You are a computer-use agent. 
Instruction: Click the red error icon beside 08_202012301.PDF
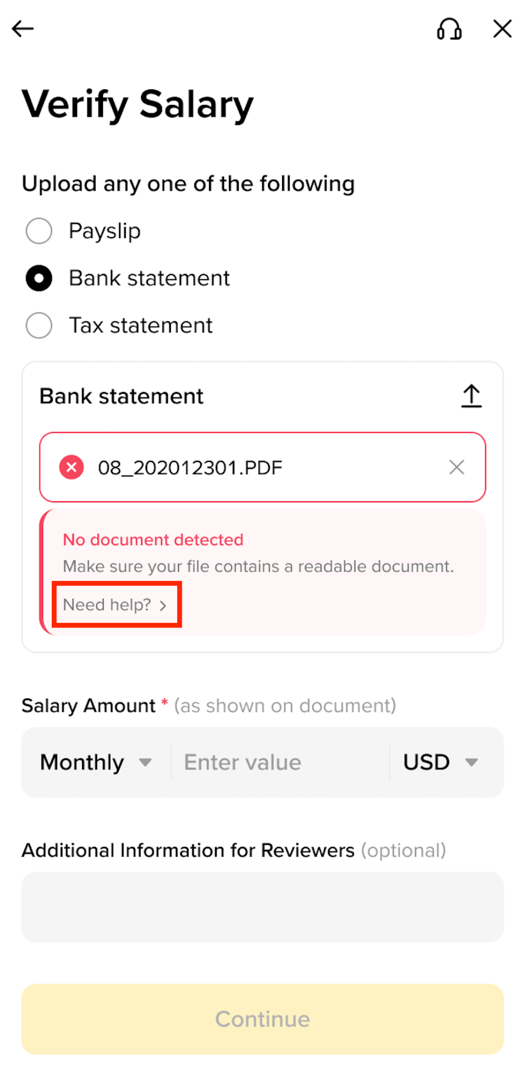[72, 467]
